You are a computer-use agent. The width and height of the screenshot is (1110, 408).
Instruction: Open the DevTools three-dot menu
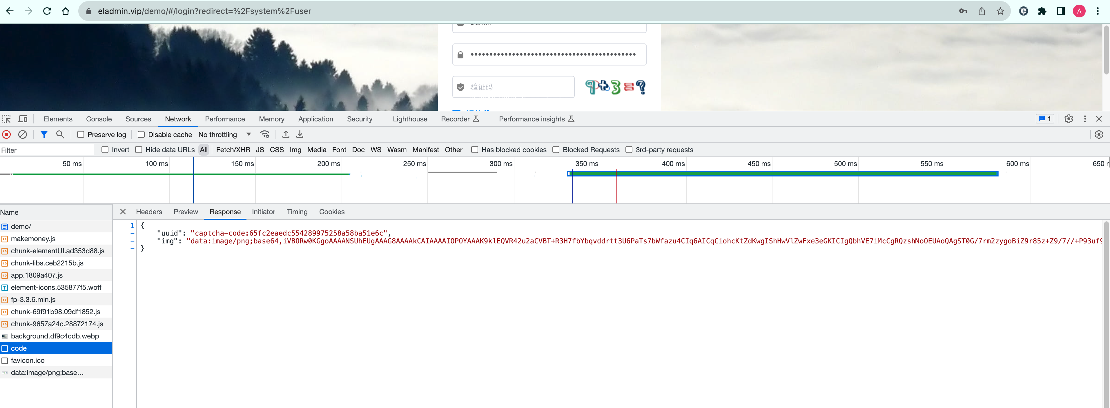click(1085, 119)
